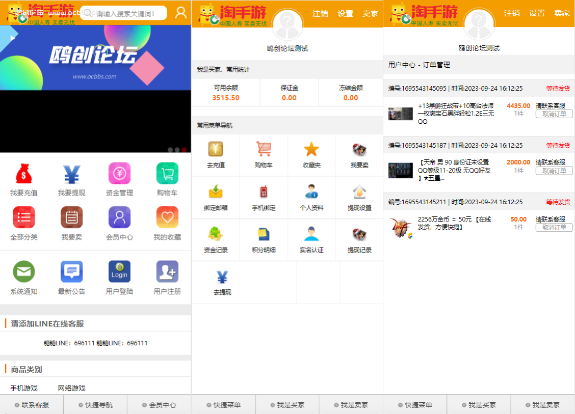
Task: Open 系统通知 green envelope icon
Action: pos(24,271)
